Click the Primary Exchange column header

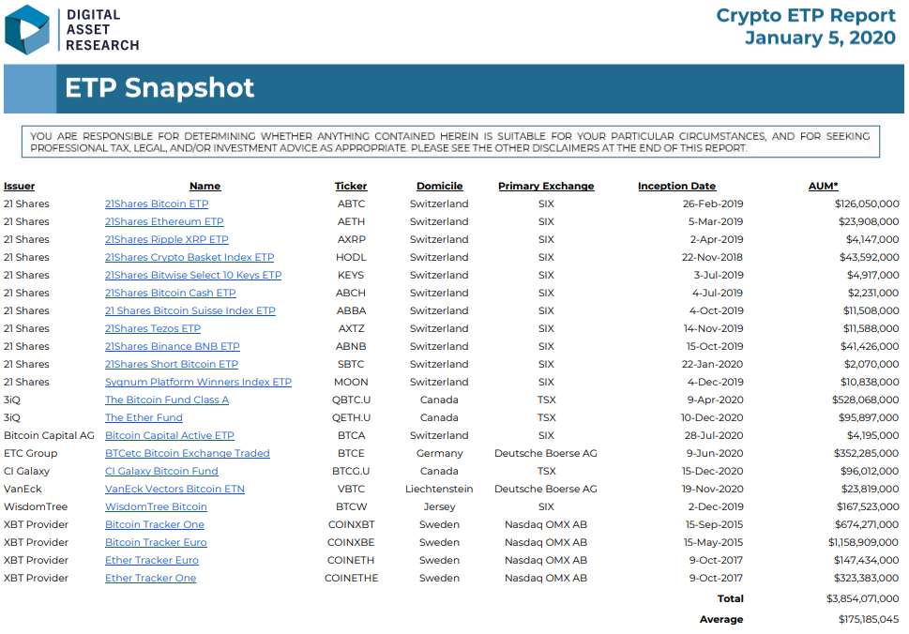click(546, 186)
